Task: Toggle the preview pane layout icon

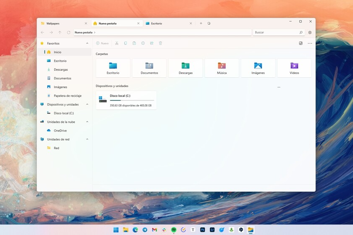Action: pos(300,43)
